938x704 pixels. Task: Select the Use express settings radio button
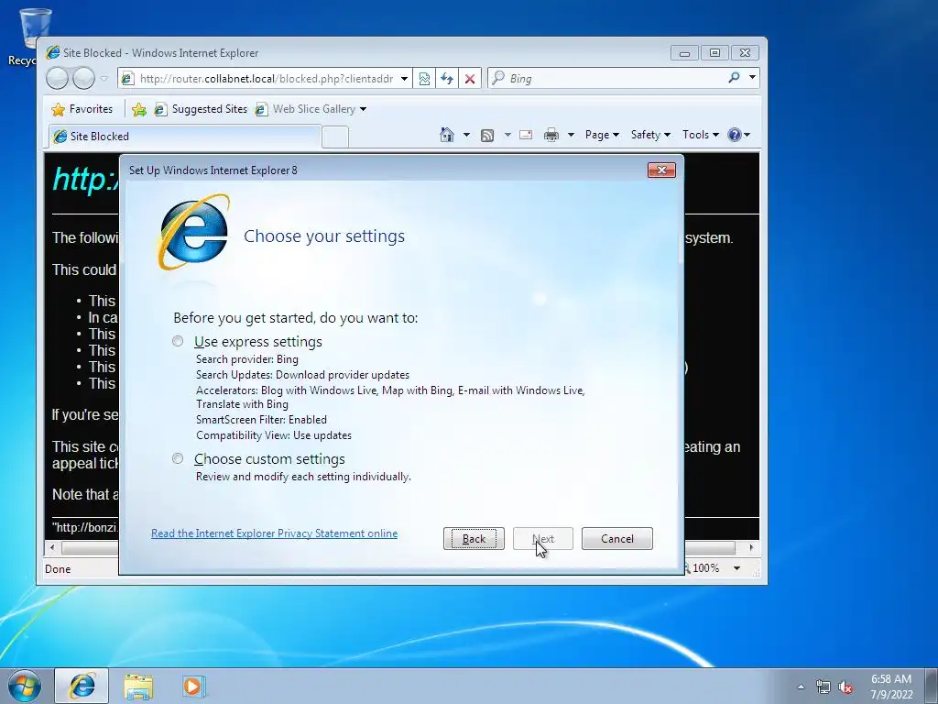coord(178,341)
